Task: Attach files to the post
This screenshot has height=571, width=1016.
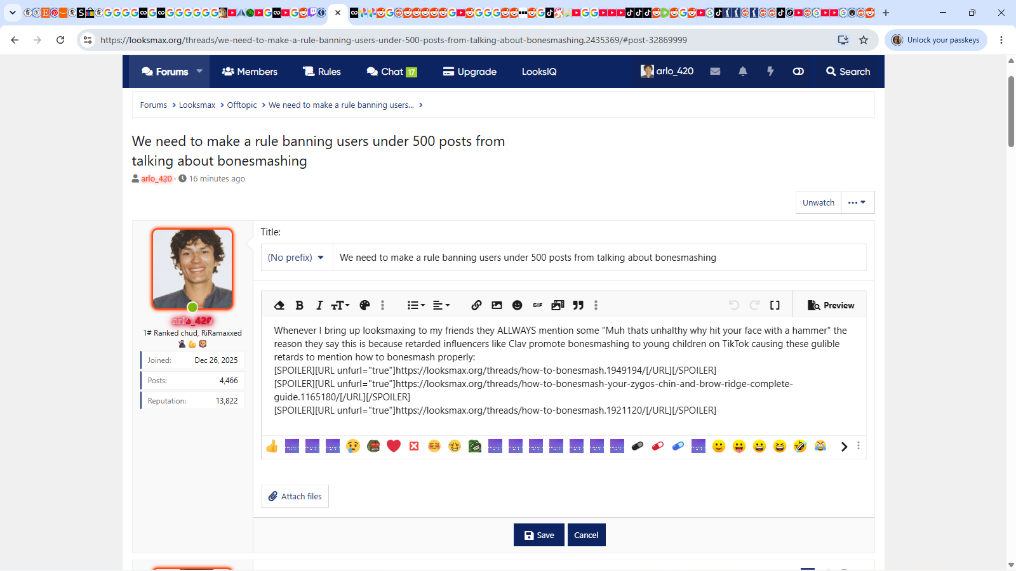Action: [295, 496]
